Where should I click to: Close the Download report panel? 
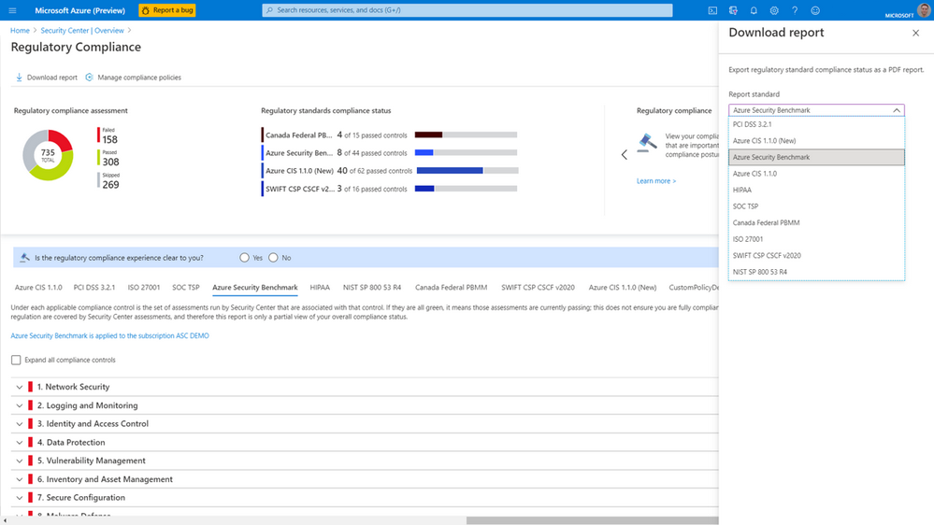(x=915, y=33)
